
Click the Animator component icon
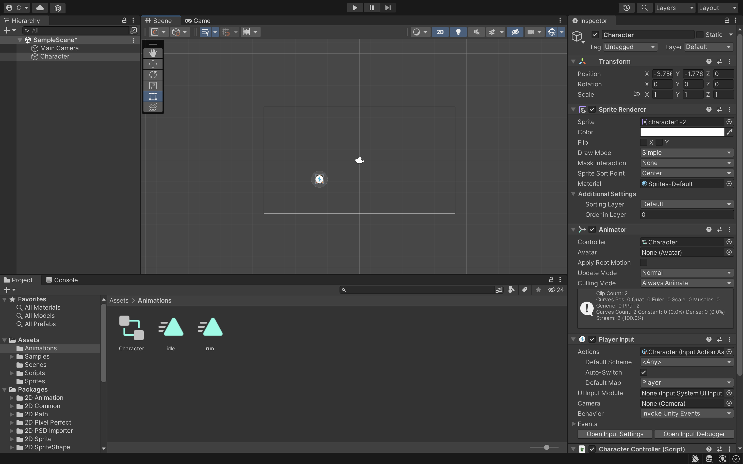(x=582, y=230)
